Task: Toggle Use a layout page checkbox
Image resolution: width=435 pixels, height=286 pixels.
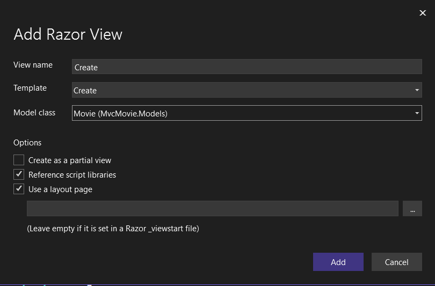Action: pyautogui.click(x=19, y=189)
